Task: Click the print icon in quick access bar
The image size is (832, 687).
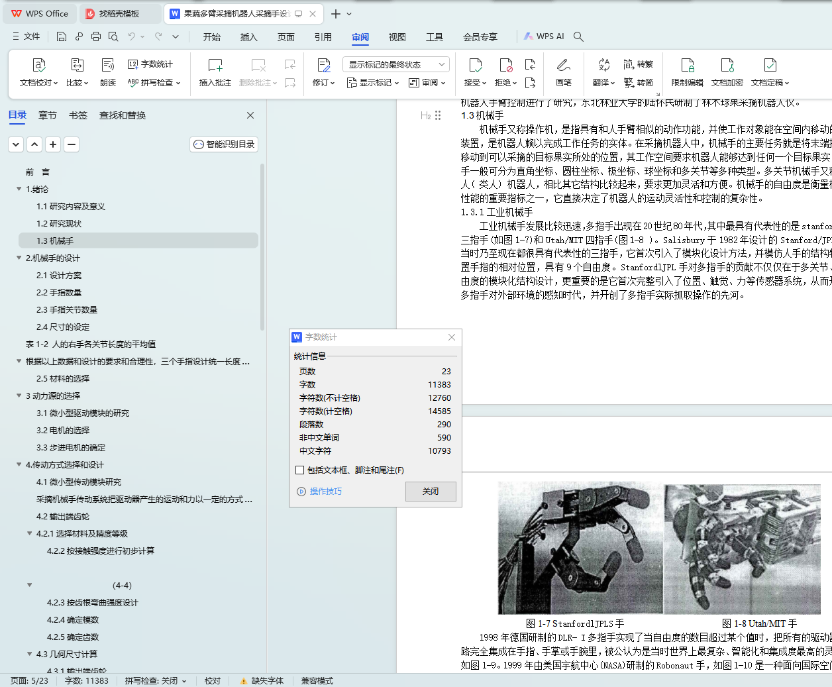Action: tap(96, 36)
